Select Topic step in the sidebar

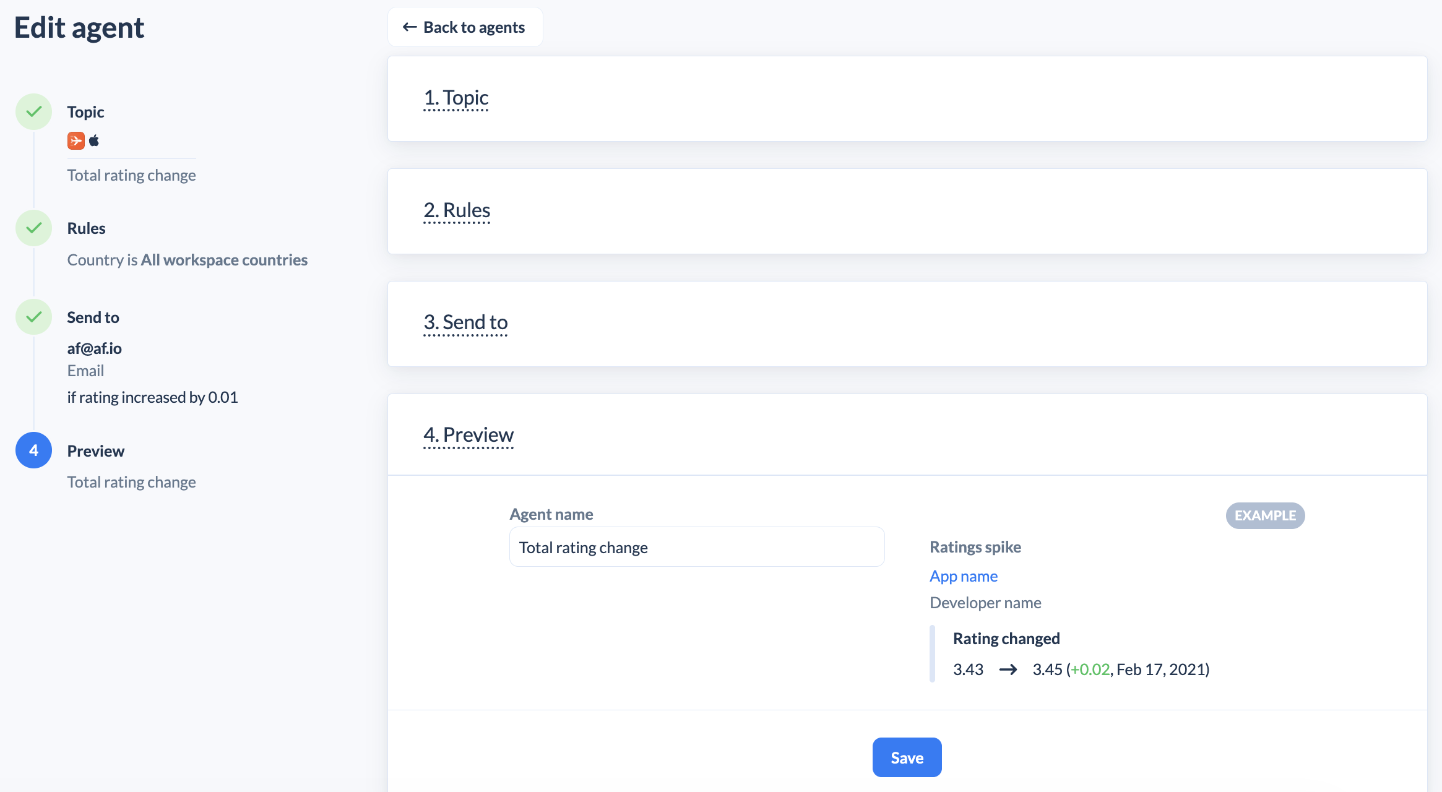coord(85,112)
